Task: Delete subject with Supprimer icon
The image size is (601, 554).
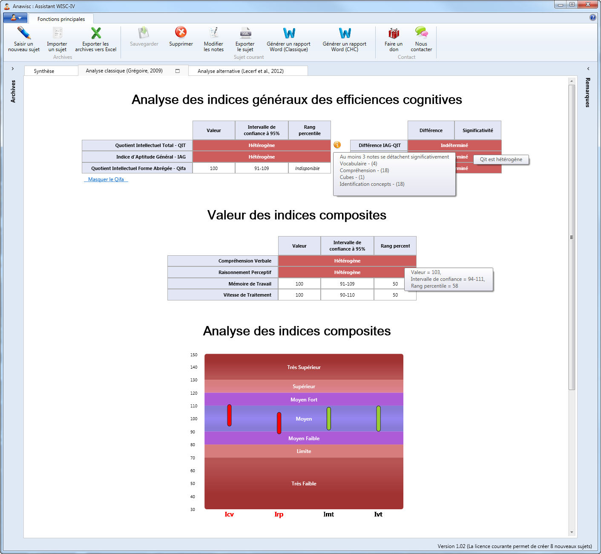Action: point(181,32)
